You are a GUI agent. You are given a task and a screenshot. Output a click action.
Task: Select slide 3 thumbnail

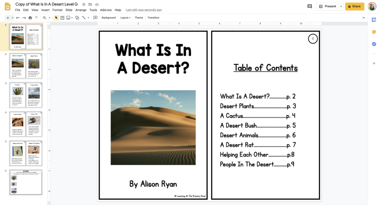26,95
